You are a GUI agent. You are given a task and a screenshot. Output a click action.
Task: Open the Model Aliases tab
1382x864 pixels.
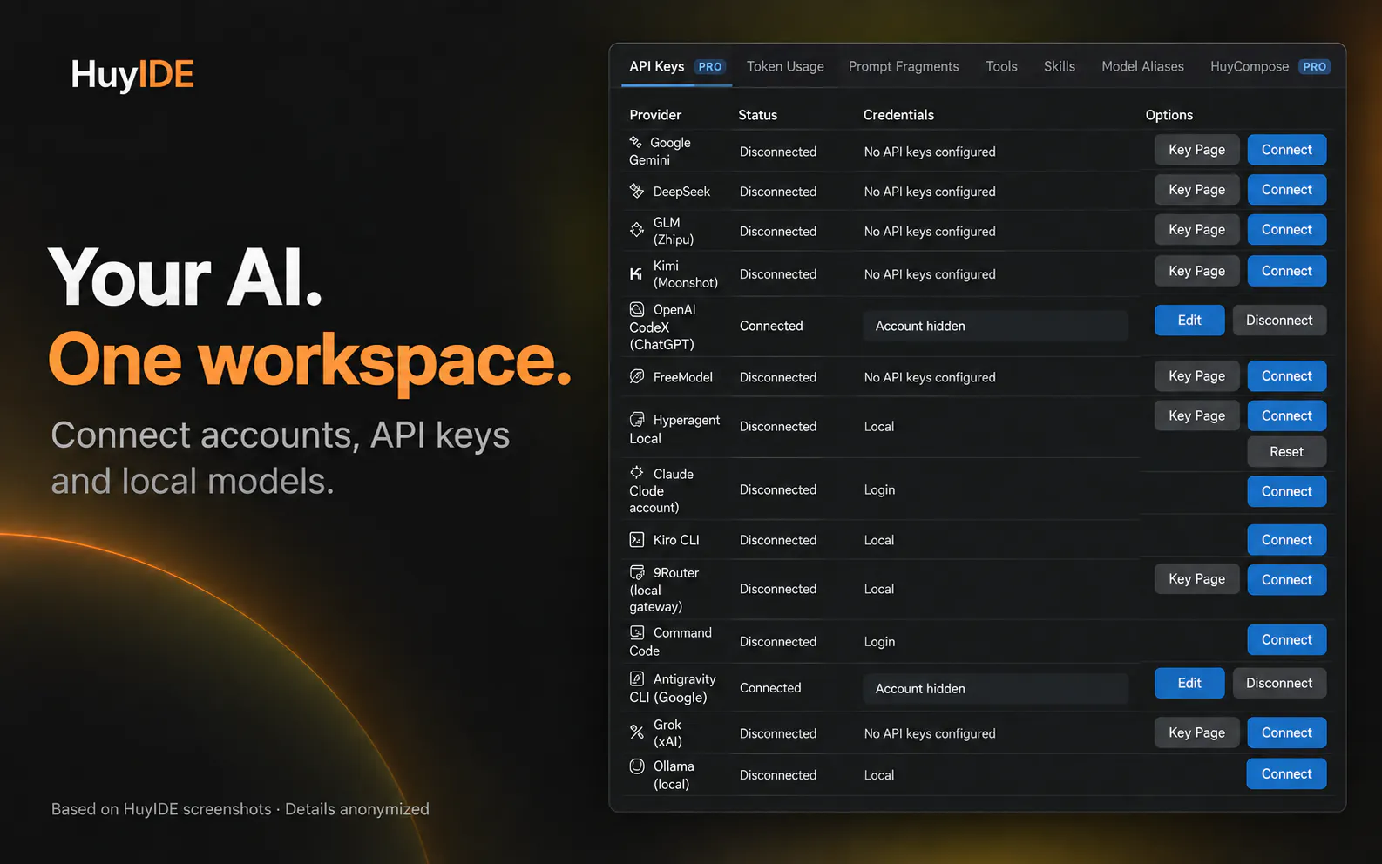click(1142, 66)
